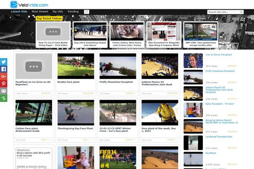
Task: Open IQoptions ad link
Action: 23,150
